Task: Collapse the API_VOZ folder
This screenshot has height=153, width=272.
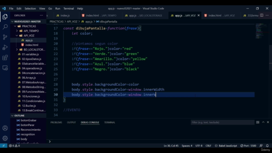Action: (x=17, y=36)
